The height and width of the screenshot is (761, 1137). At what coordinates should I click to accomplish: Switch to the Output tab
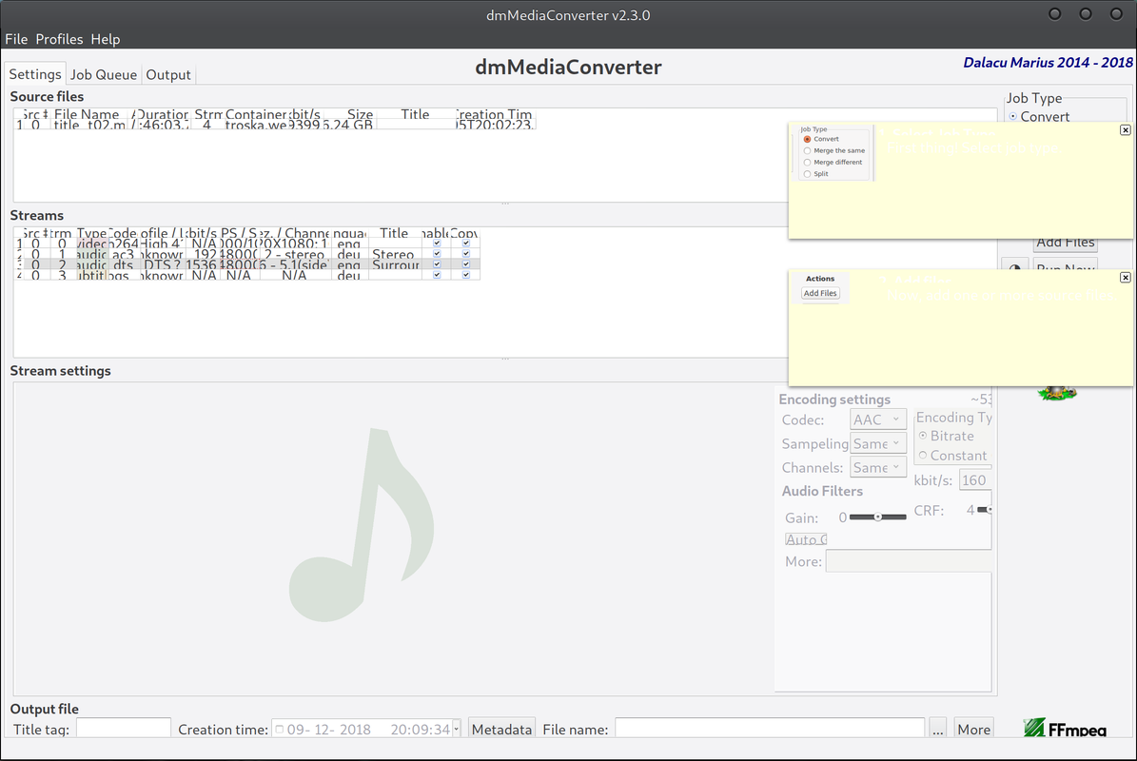167,74
